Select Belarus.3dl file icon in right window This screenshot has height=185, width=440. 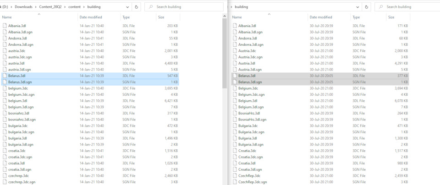click(235, 76)
